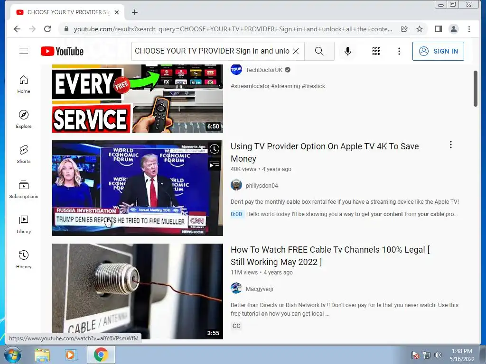This screenshot has width=486, height=364.
Task: Open the Windows Start button
Action: (12, 355)
